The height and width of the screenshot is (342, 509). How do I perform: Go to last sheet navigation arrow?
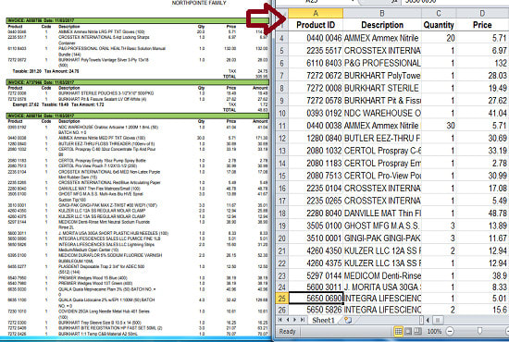pyautogui.click(x=303, y=320)
